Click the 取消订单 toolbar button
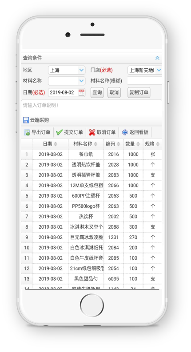The width and height of the screenshot is (191, 352). [x=102, y=132]
